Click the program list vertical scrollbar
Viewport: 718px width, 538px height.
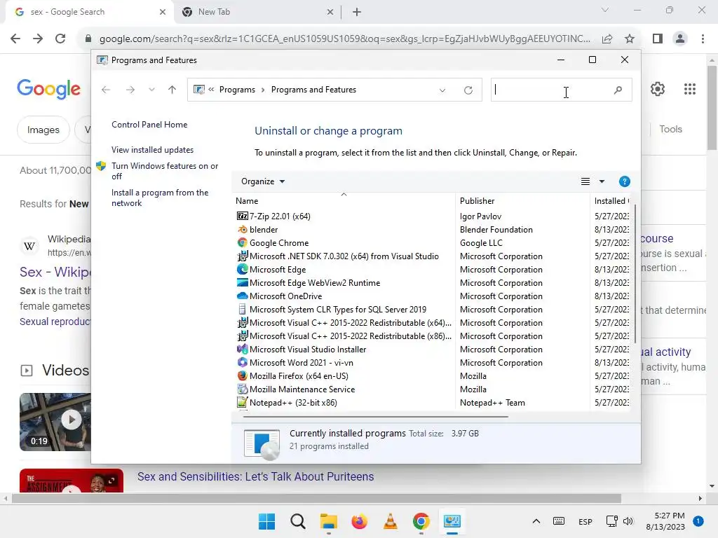click(x=635, y=274)
